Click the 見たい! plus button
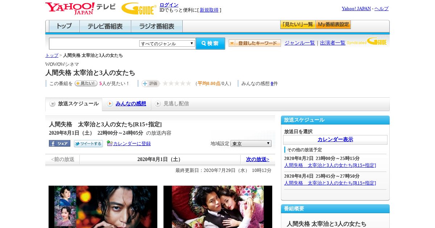Image resolution: width=435 pixels, height=228 pixels. (86, 83)
